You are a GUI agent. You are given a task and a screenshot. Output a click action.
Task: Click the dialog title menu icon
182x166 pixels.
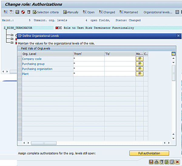click(20, 36)
